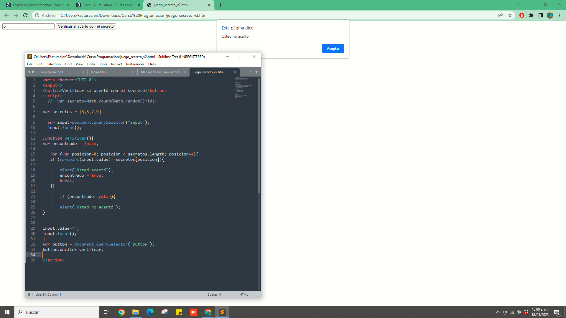Open the Sublime tab list dropdown arrow
This screenshot has width=566, height=318.
click(x=256, y=72)
